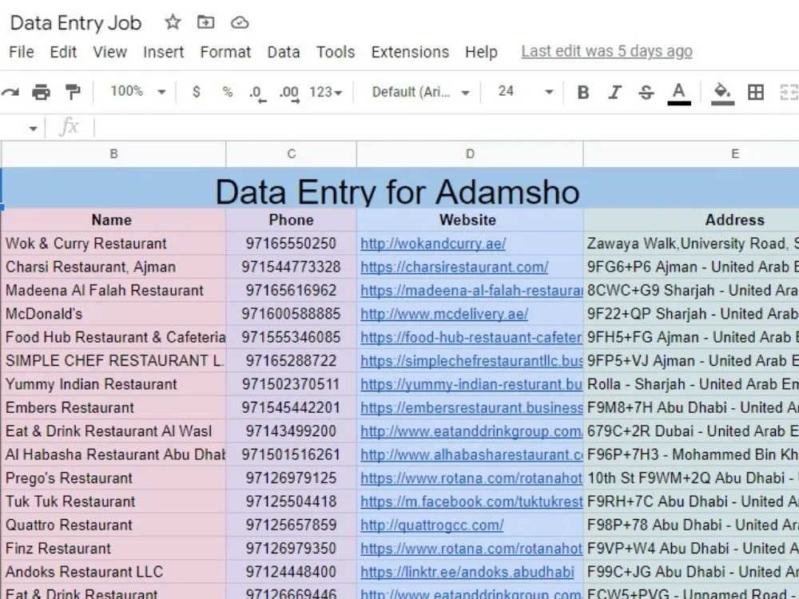This screenshot has height=599, width=799.
Task: Open the Tools menu
Action: (x=336, y=52)
